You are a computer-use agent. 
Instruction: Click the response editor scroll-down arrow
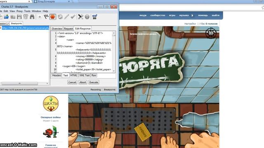pyautogui.click(x=114, y=71)
